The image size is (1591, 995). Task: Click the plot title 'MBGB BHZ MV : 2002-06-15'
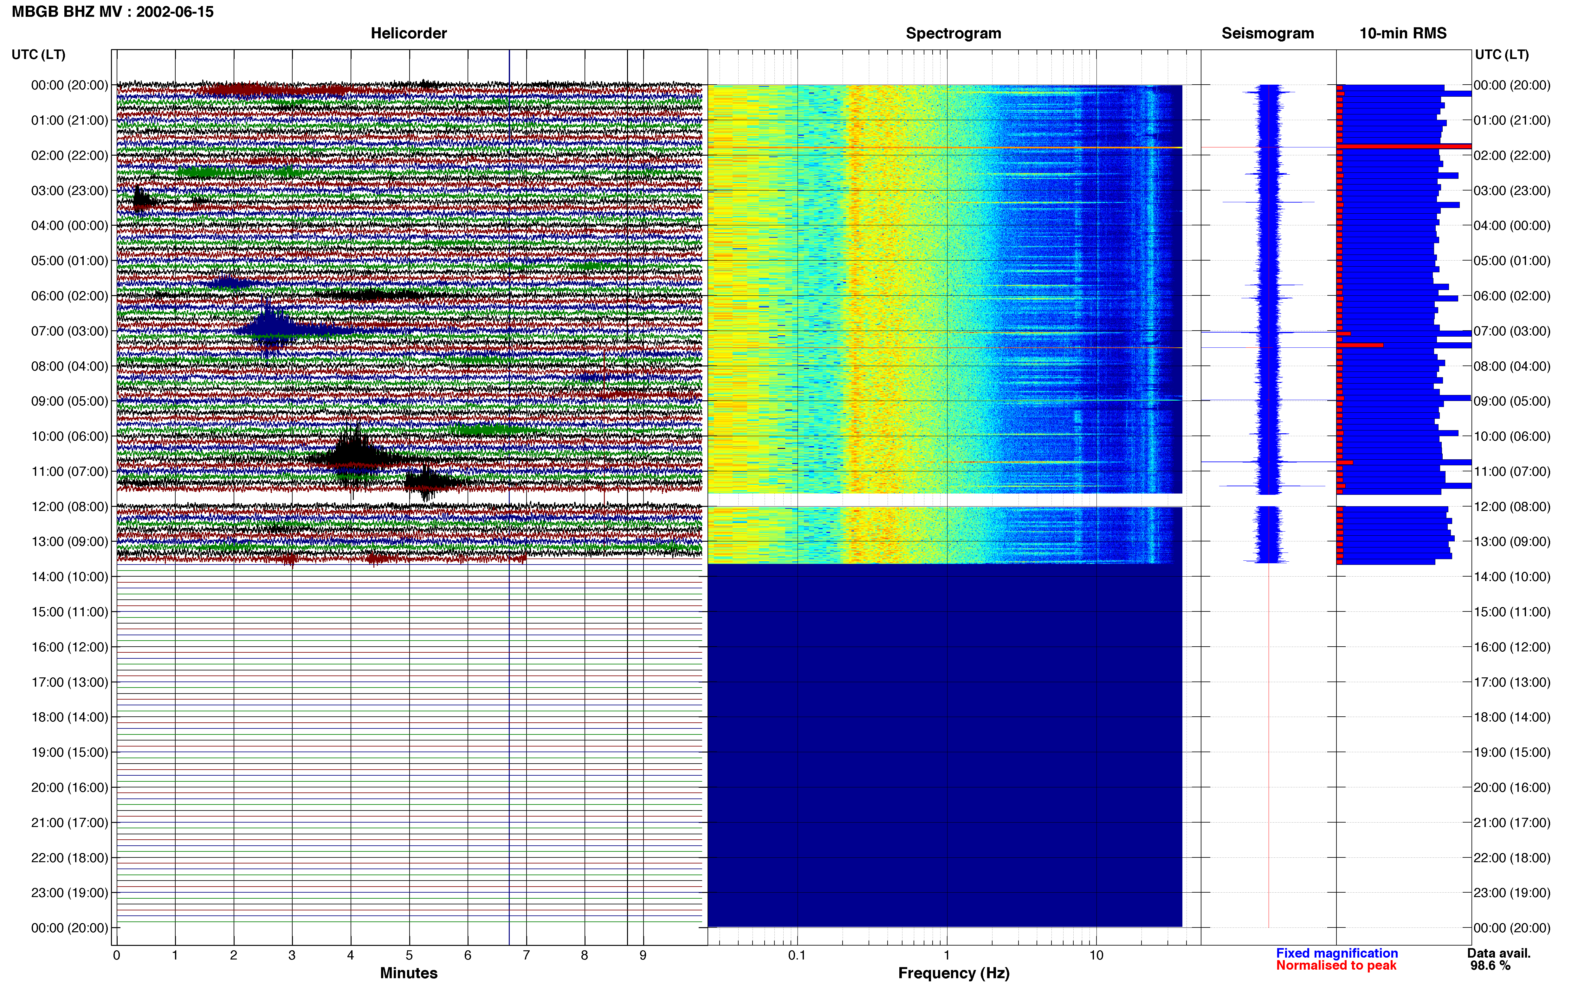click(x=113, y=12)
